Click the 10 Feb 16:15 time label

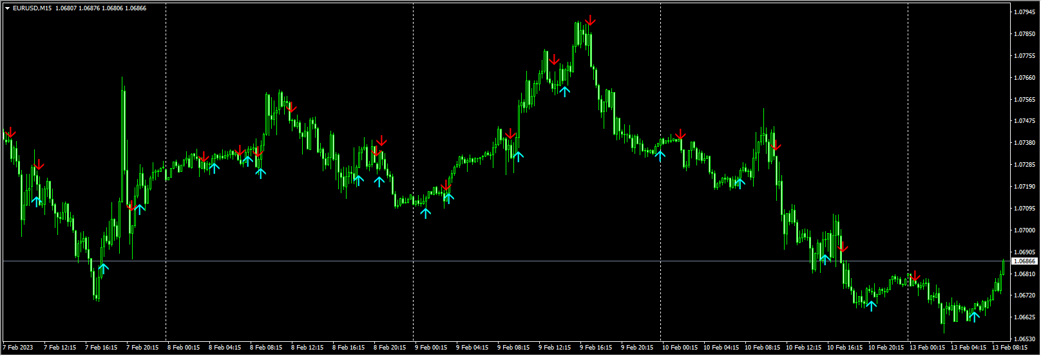point(845,348)
